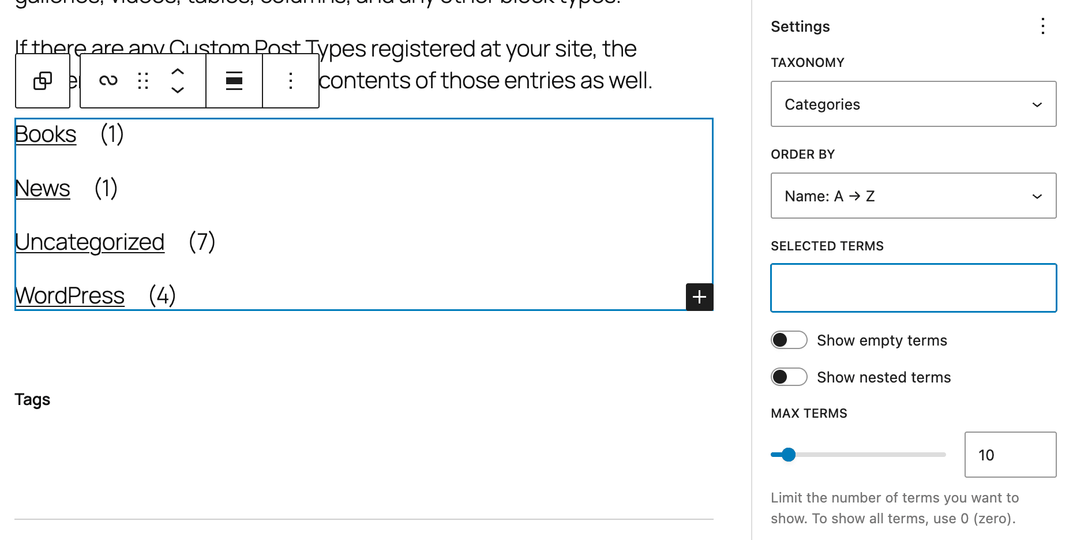
Task: Click the News category link
Action: tap(42, 187)
